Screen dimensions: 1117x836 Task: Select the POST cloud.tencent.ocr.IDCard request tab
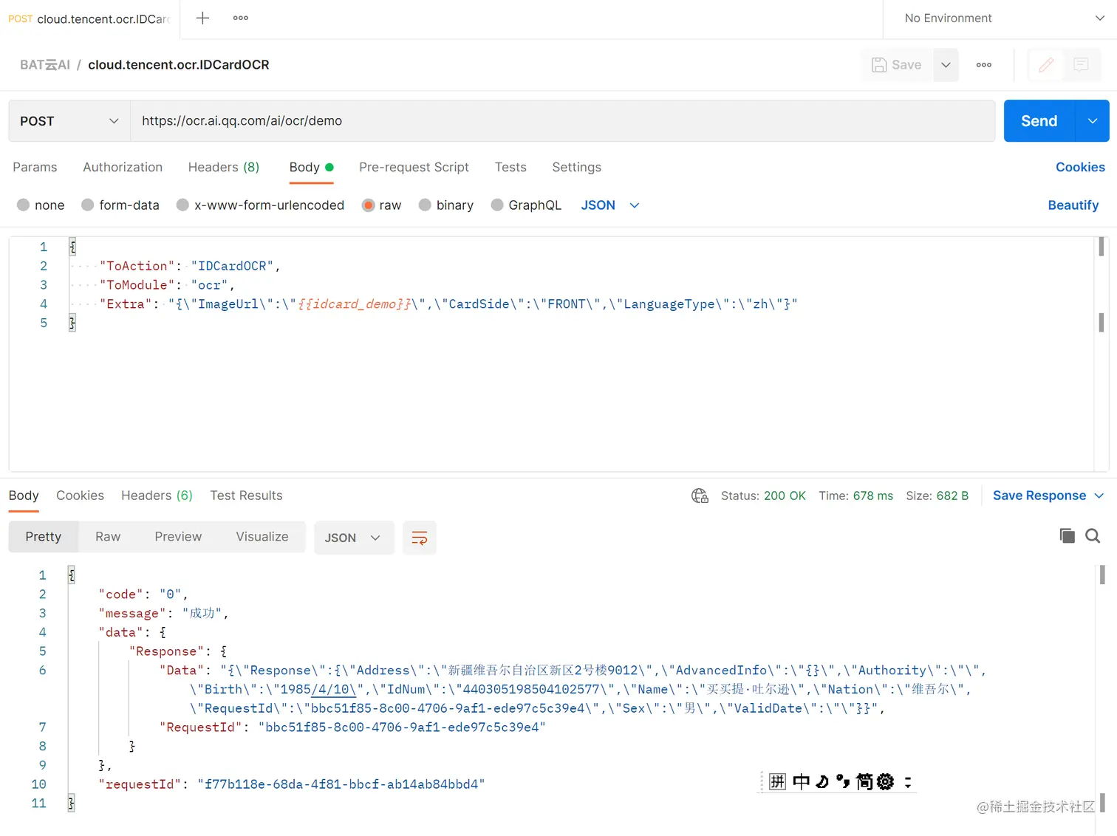(89, 18)
